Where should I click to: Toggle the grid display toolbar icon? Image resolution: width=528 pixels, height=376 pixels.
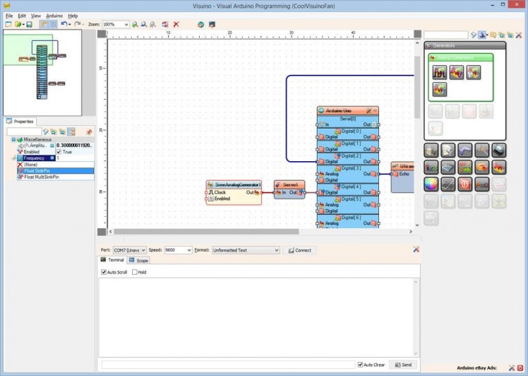[x=53, y=24]
